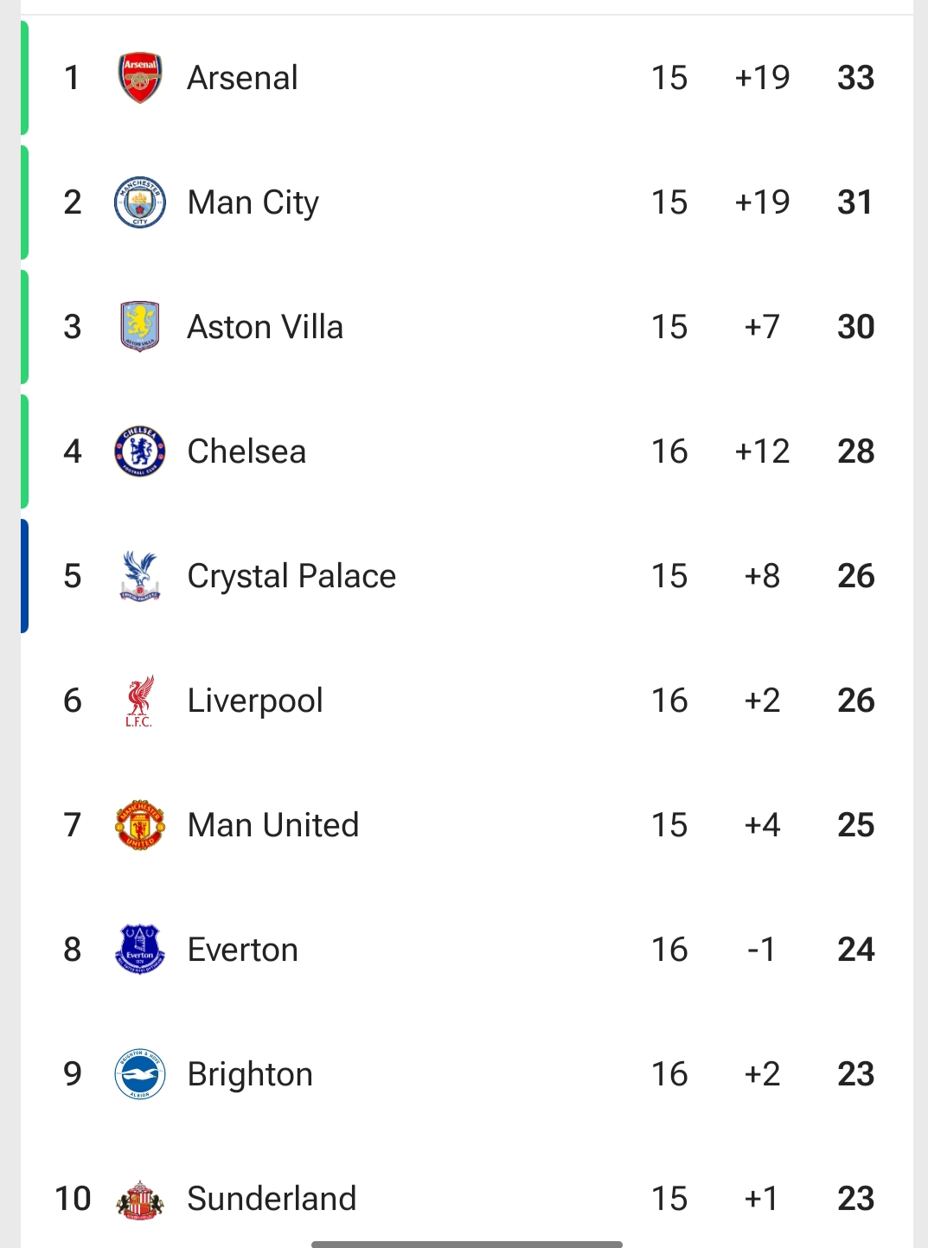Select the Aston Villa crest icon
Viewport: 928px width, 1248px height.
139,327
